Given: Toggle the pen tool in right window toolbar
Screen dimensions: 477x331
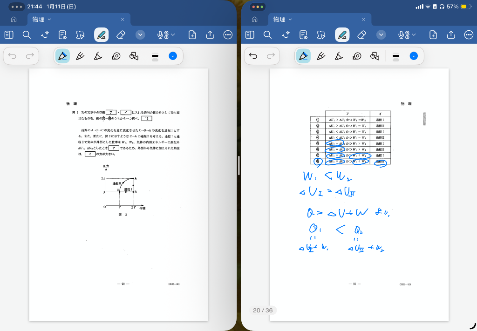Looking at the screenshot, I should (x=342, y=35).
